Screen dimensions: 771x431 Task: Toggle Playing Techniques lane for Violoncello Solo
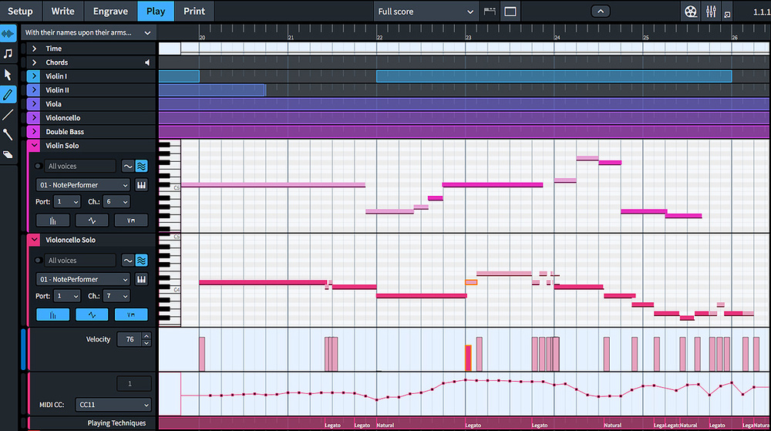131,315
